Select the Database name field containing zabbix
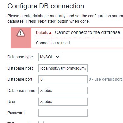Image resolution: width=123 pixels, height=123 pixels. click(x=63, y=91)
